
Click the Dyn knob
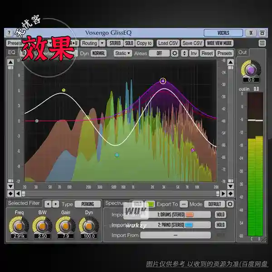89,226
